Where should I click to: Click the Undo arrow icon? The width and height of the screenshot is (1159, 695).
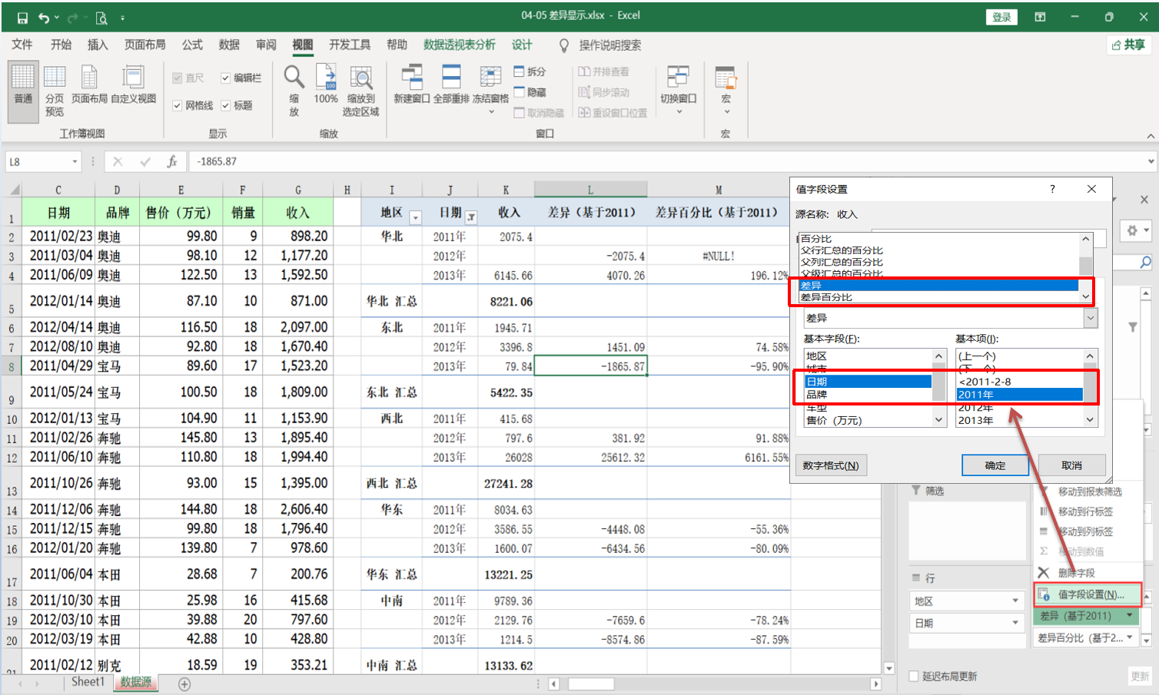pos(44,18)
